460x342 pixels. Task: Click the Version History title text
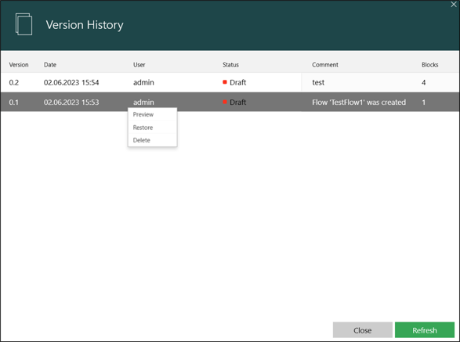point(85,25)
